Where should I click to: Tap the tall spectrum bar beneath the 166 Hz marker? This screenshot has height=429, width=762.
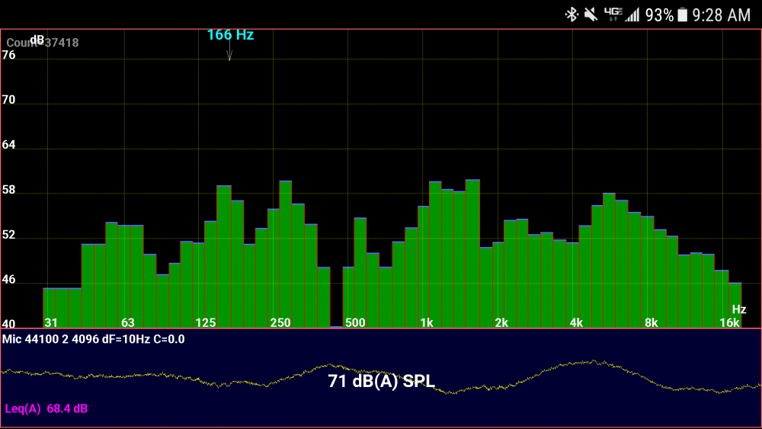point(224,257)
